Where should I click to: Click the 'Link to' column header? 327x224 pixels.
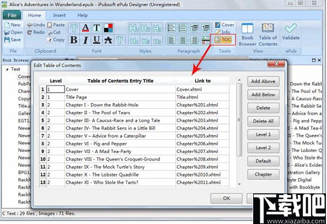(202, 81)
